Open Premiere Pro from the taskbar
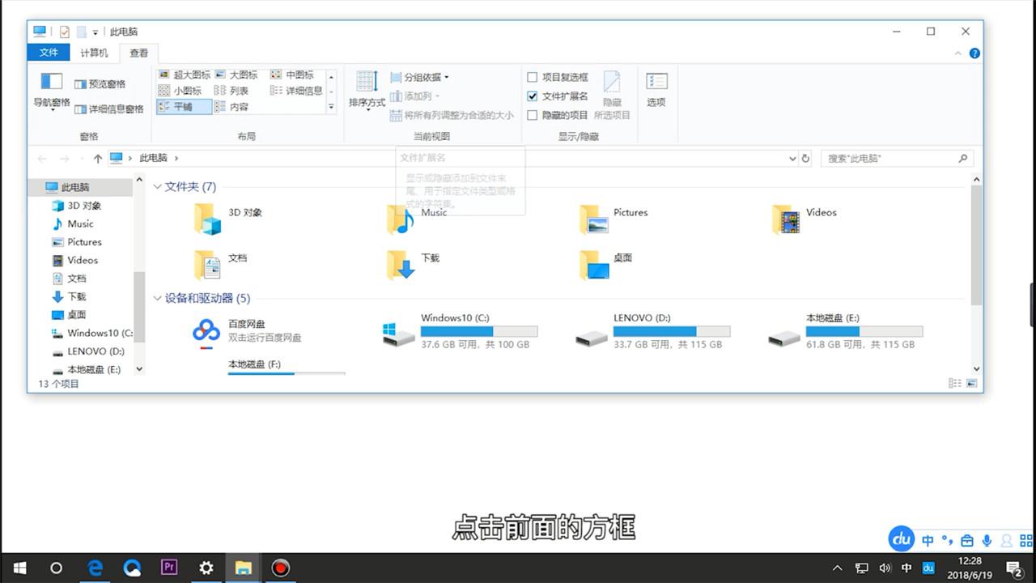Image resolution: width=1036 pixels, height=583 pixels. click(x=169, y=568)
